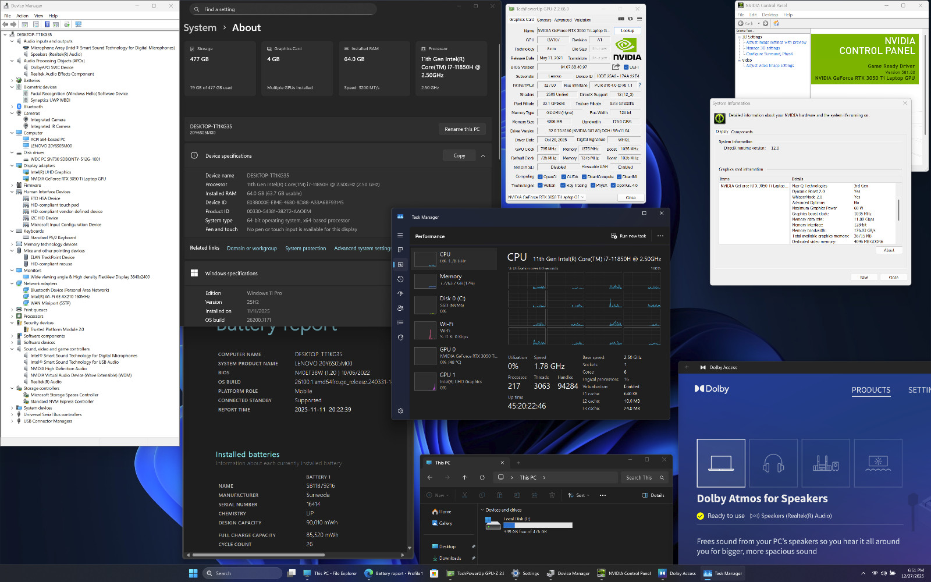Switch to Validation tab in GPU-Z
This screenshot has height=582, width=931.
(x=583, y=20)
